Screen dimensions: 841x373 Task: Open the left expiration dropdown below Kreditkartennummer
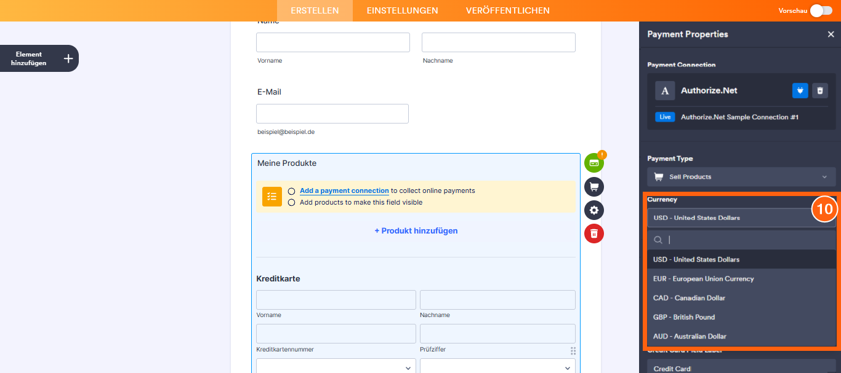336,366
